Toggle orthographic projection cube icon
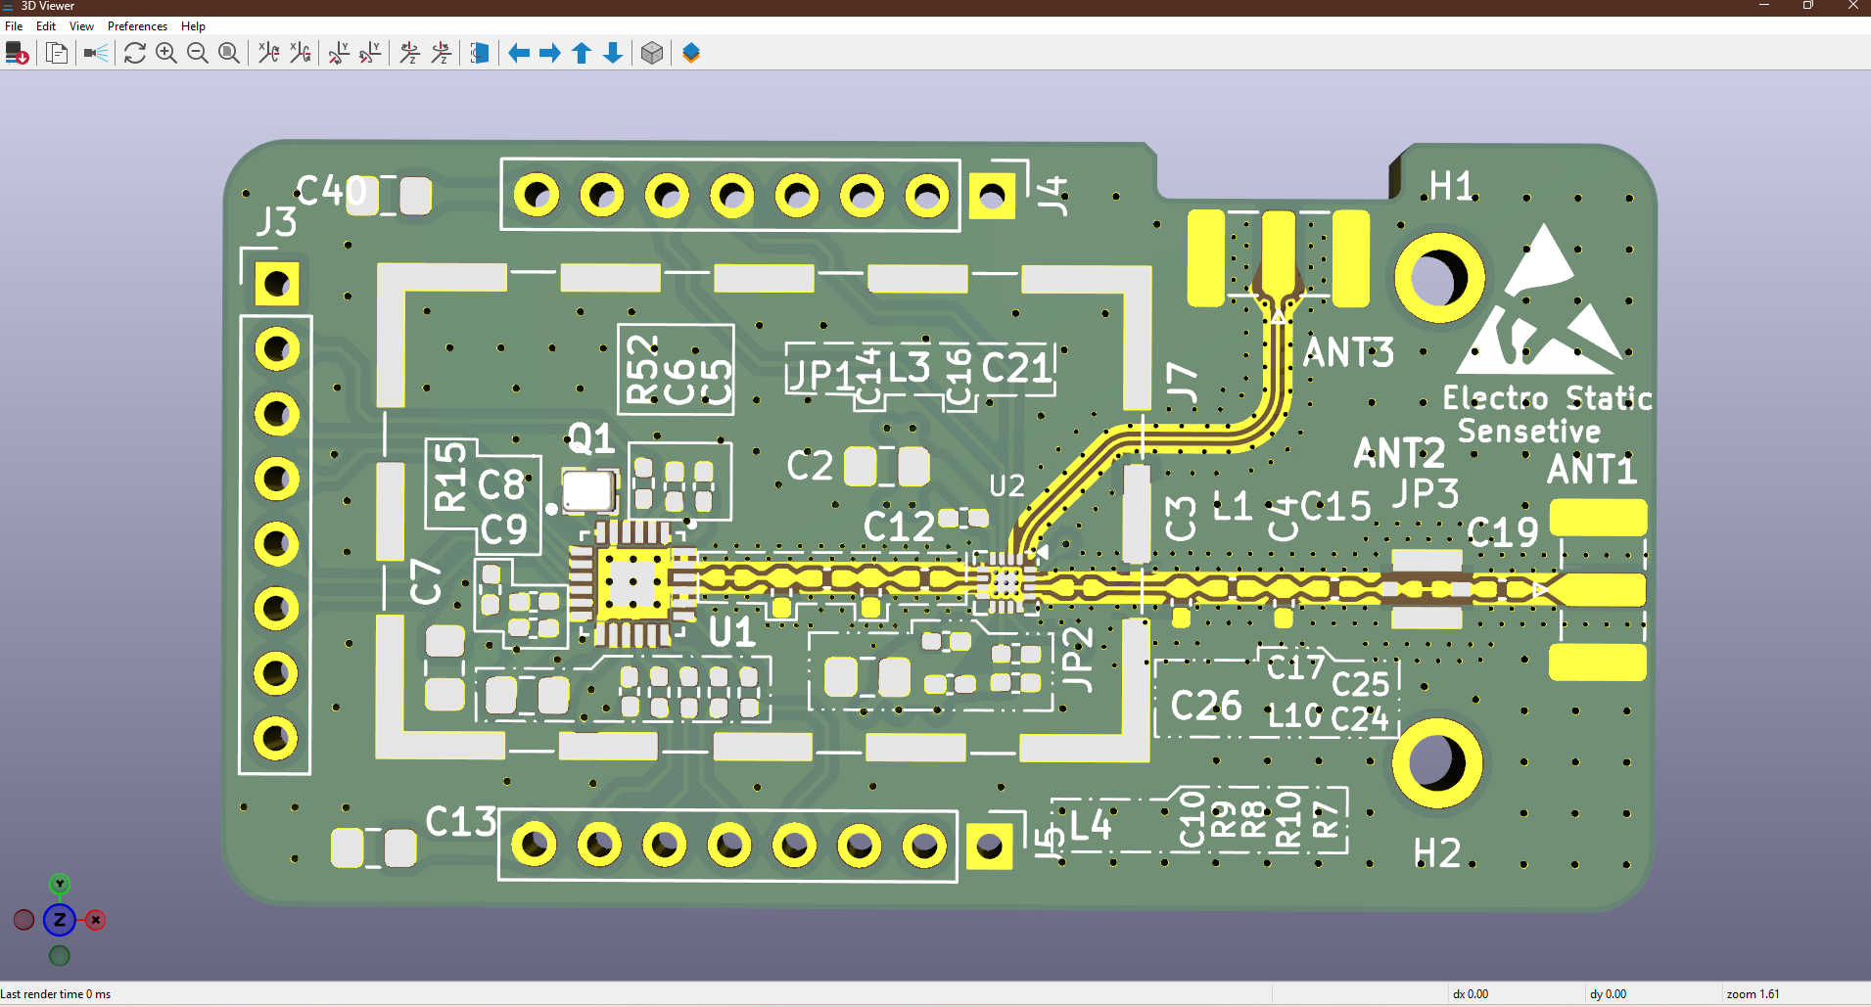Image resolution: width=1871 pixels, height=1007 pixels. (x=652, y=53)
